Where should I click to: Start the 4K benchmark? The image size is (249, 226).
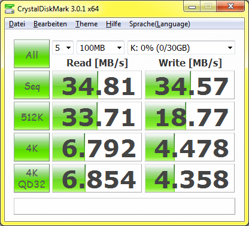click(32, 147)
